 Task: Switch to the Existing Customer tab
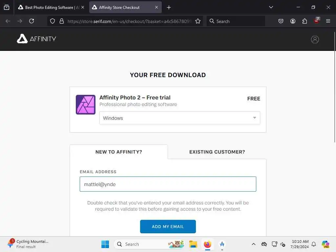[x=217, y=152]
